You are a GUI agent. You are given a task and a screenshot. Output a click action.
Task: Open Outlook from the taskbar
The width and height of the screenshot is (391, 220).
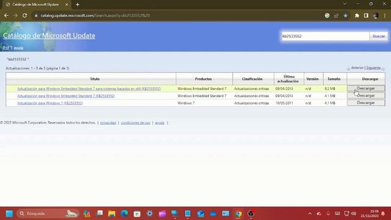[x=200, y=213]
